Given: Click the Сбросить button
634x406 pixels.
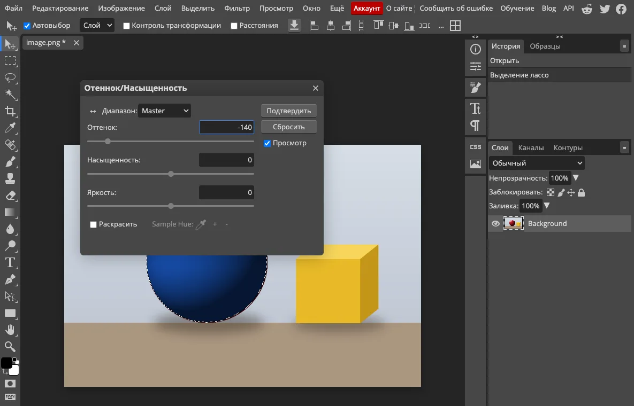Looking at the screenshot, I should tap(289, 127).
